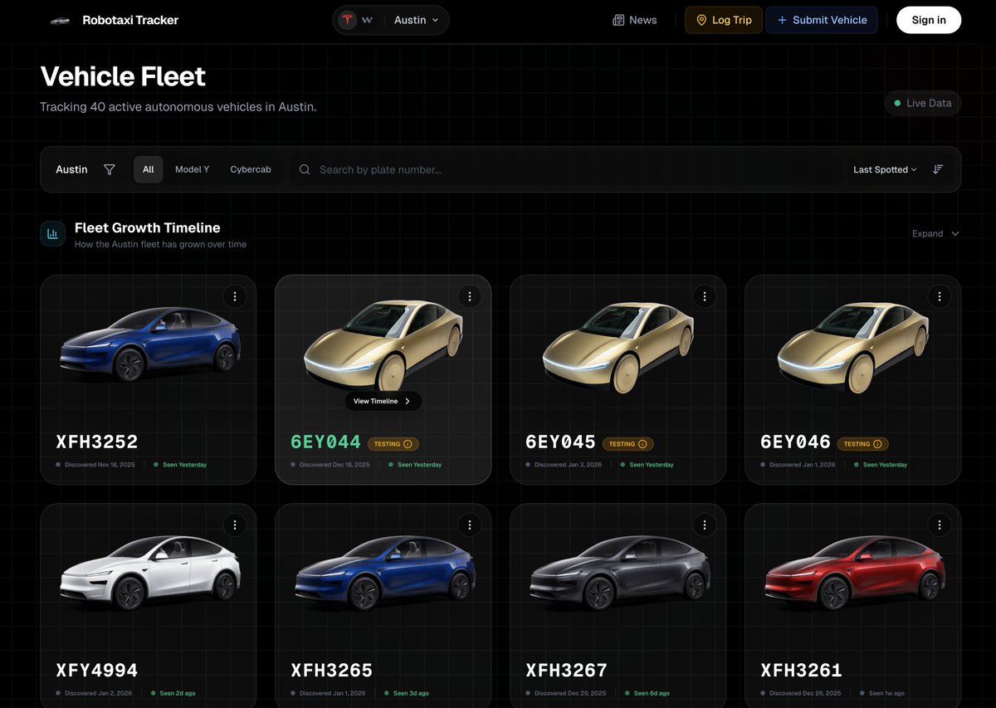Open the three-dot menu on XFH3252 card
This screenshot has width=996, height=708.
click(235, 296)
